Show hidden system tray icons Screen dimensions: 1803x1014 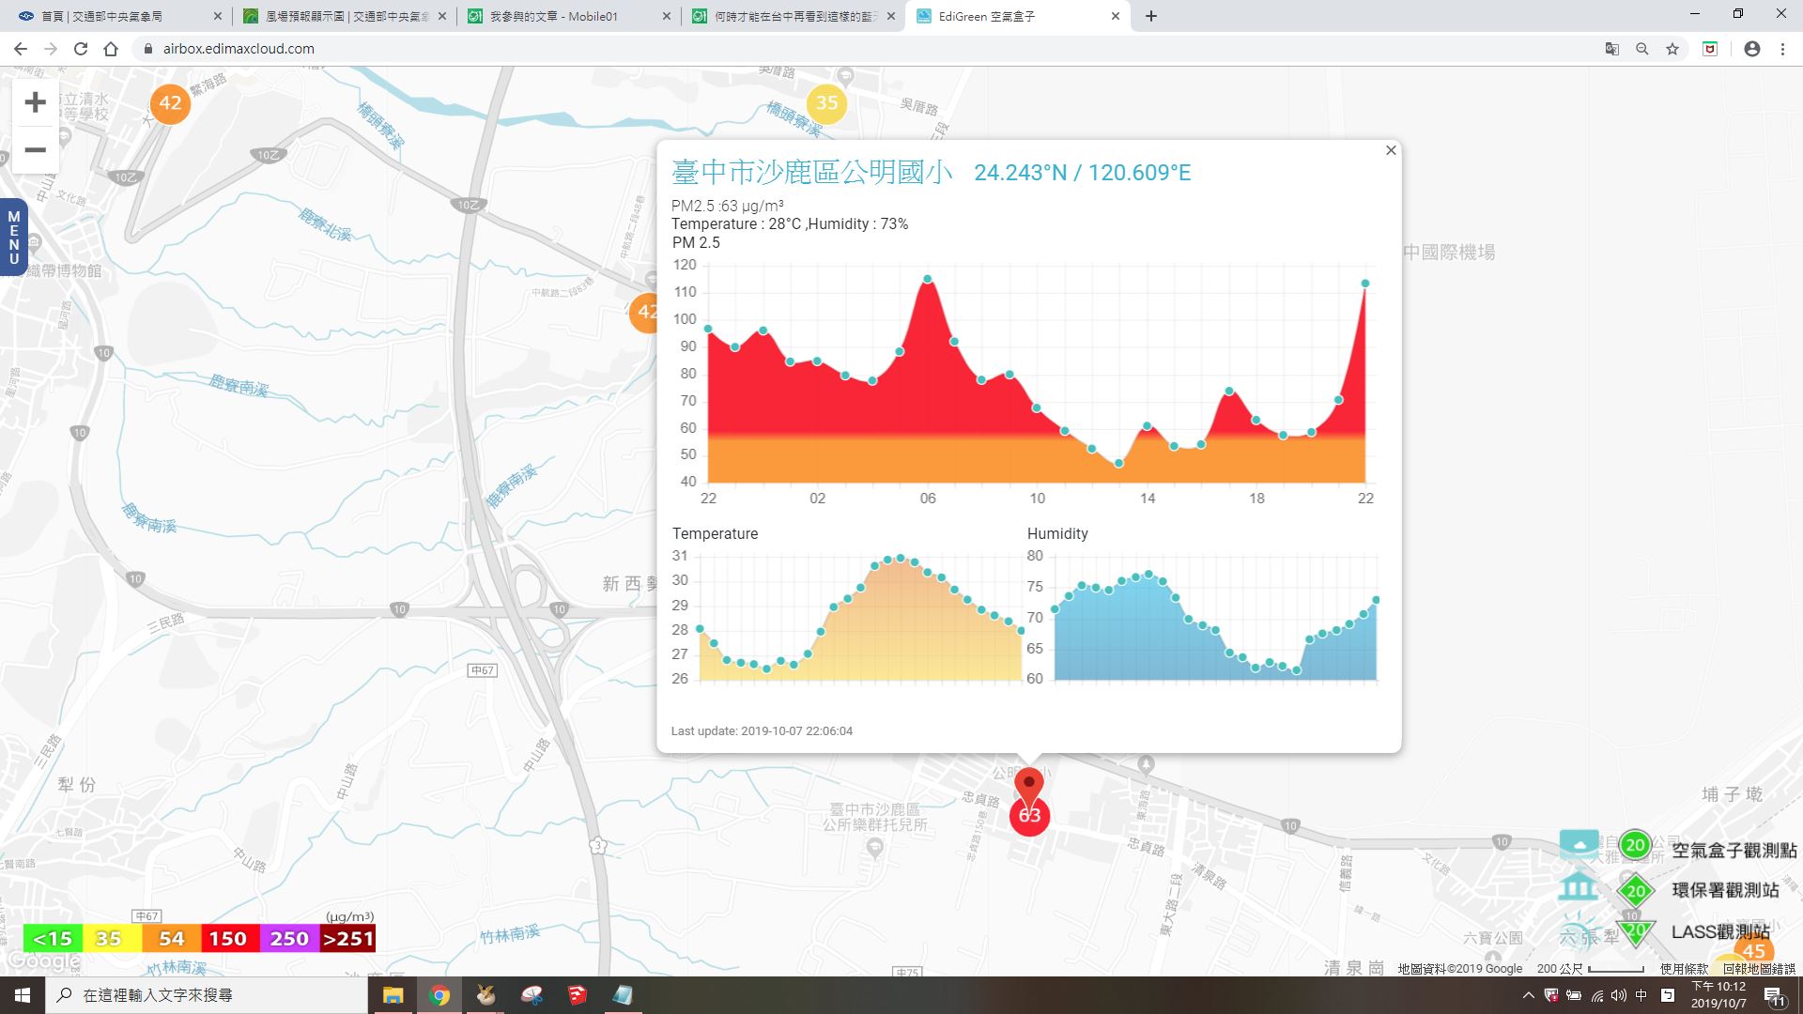coord(1528,995)
